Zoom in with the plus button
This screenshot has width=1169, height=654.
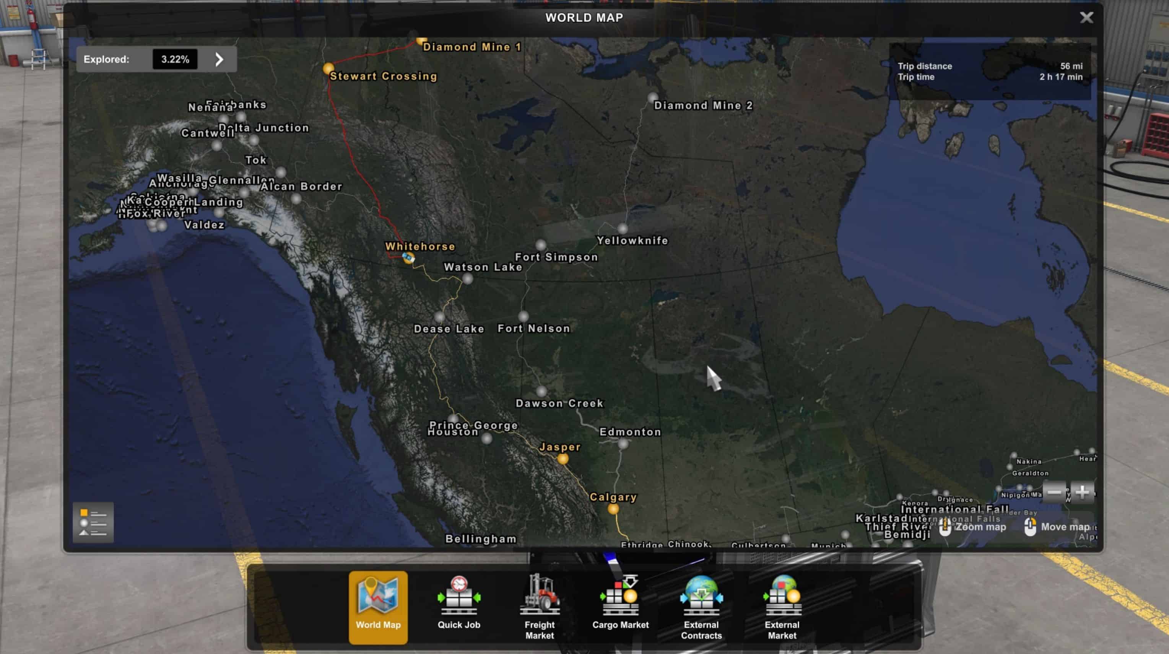tap(1082, 492)
